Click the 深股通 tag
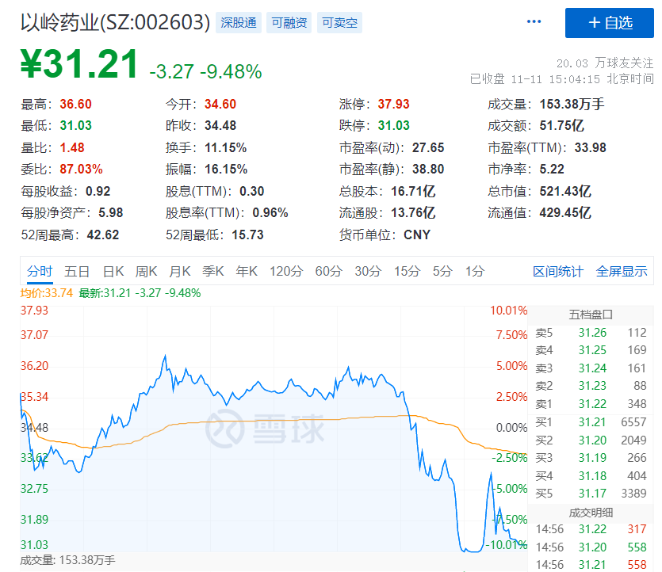Image resolution: width=662 pixels, height=572 pixels. point(238,23)
